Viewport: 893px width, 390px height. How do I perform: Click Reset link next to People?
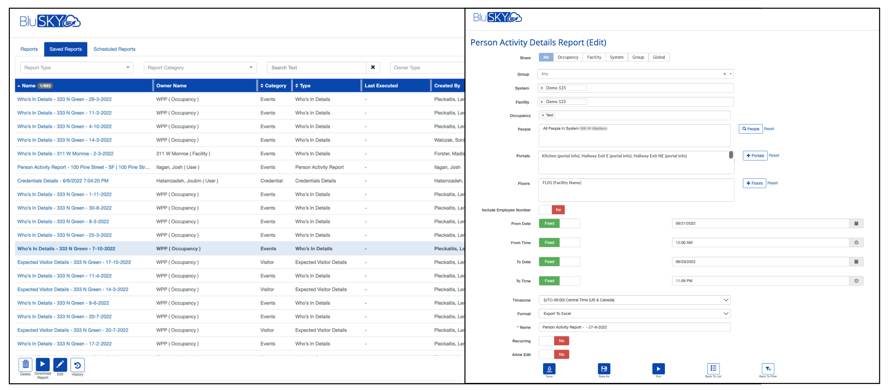pos(769,129)
